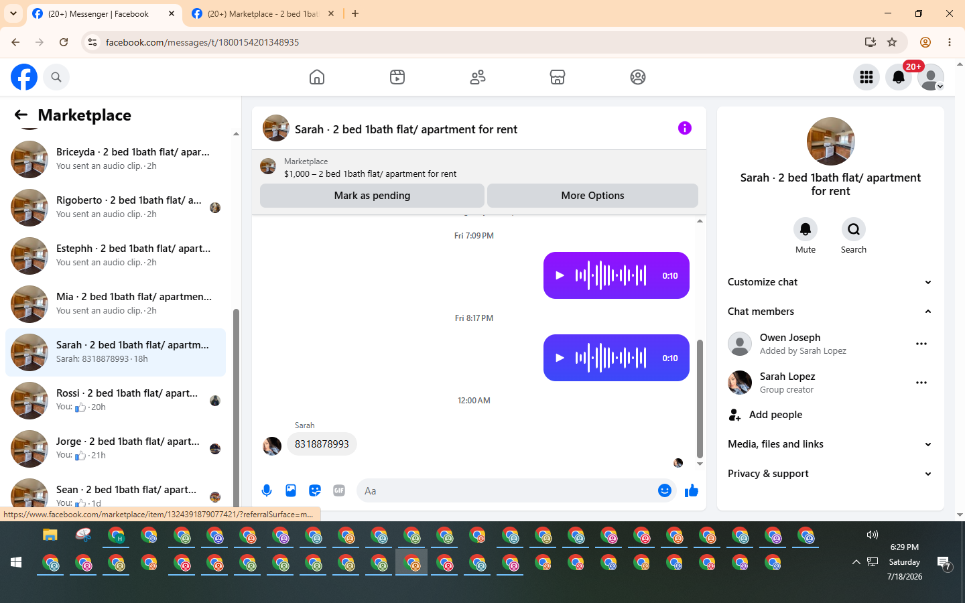Close the Messenger | Facebook tab
This screenshot has height=603, width=965.
coord(172,13)
